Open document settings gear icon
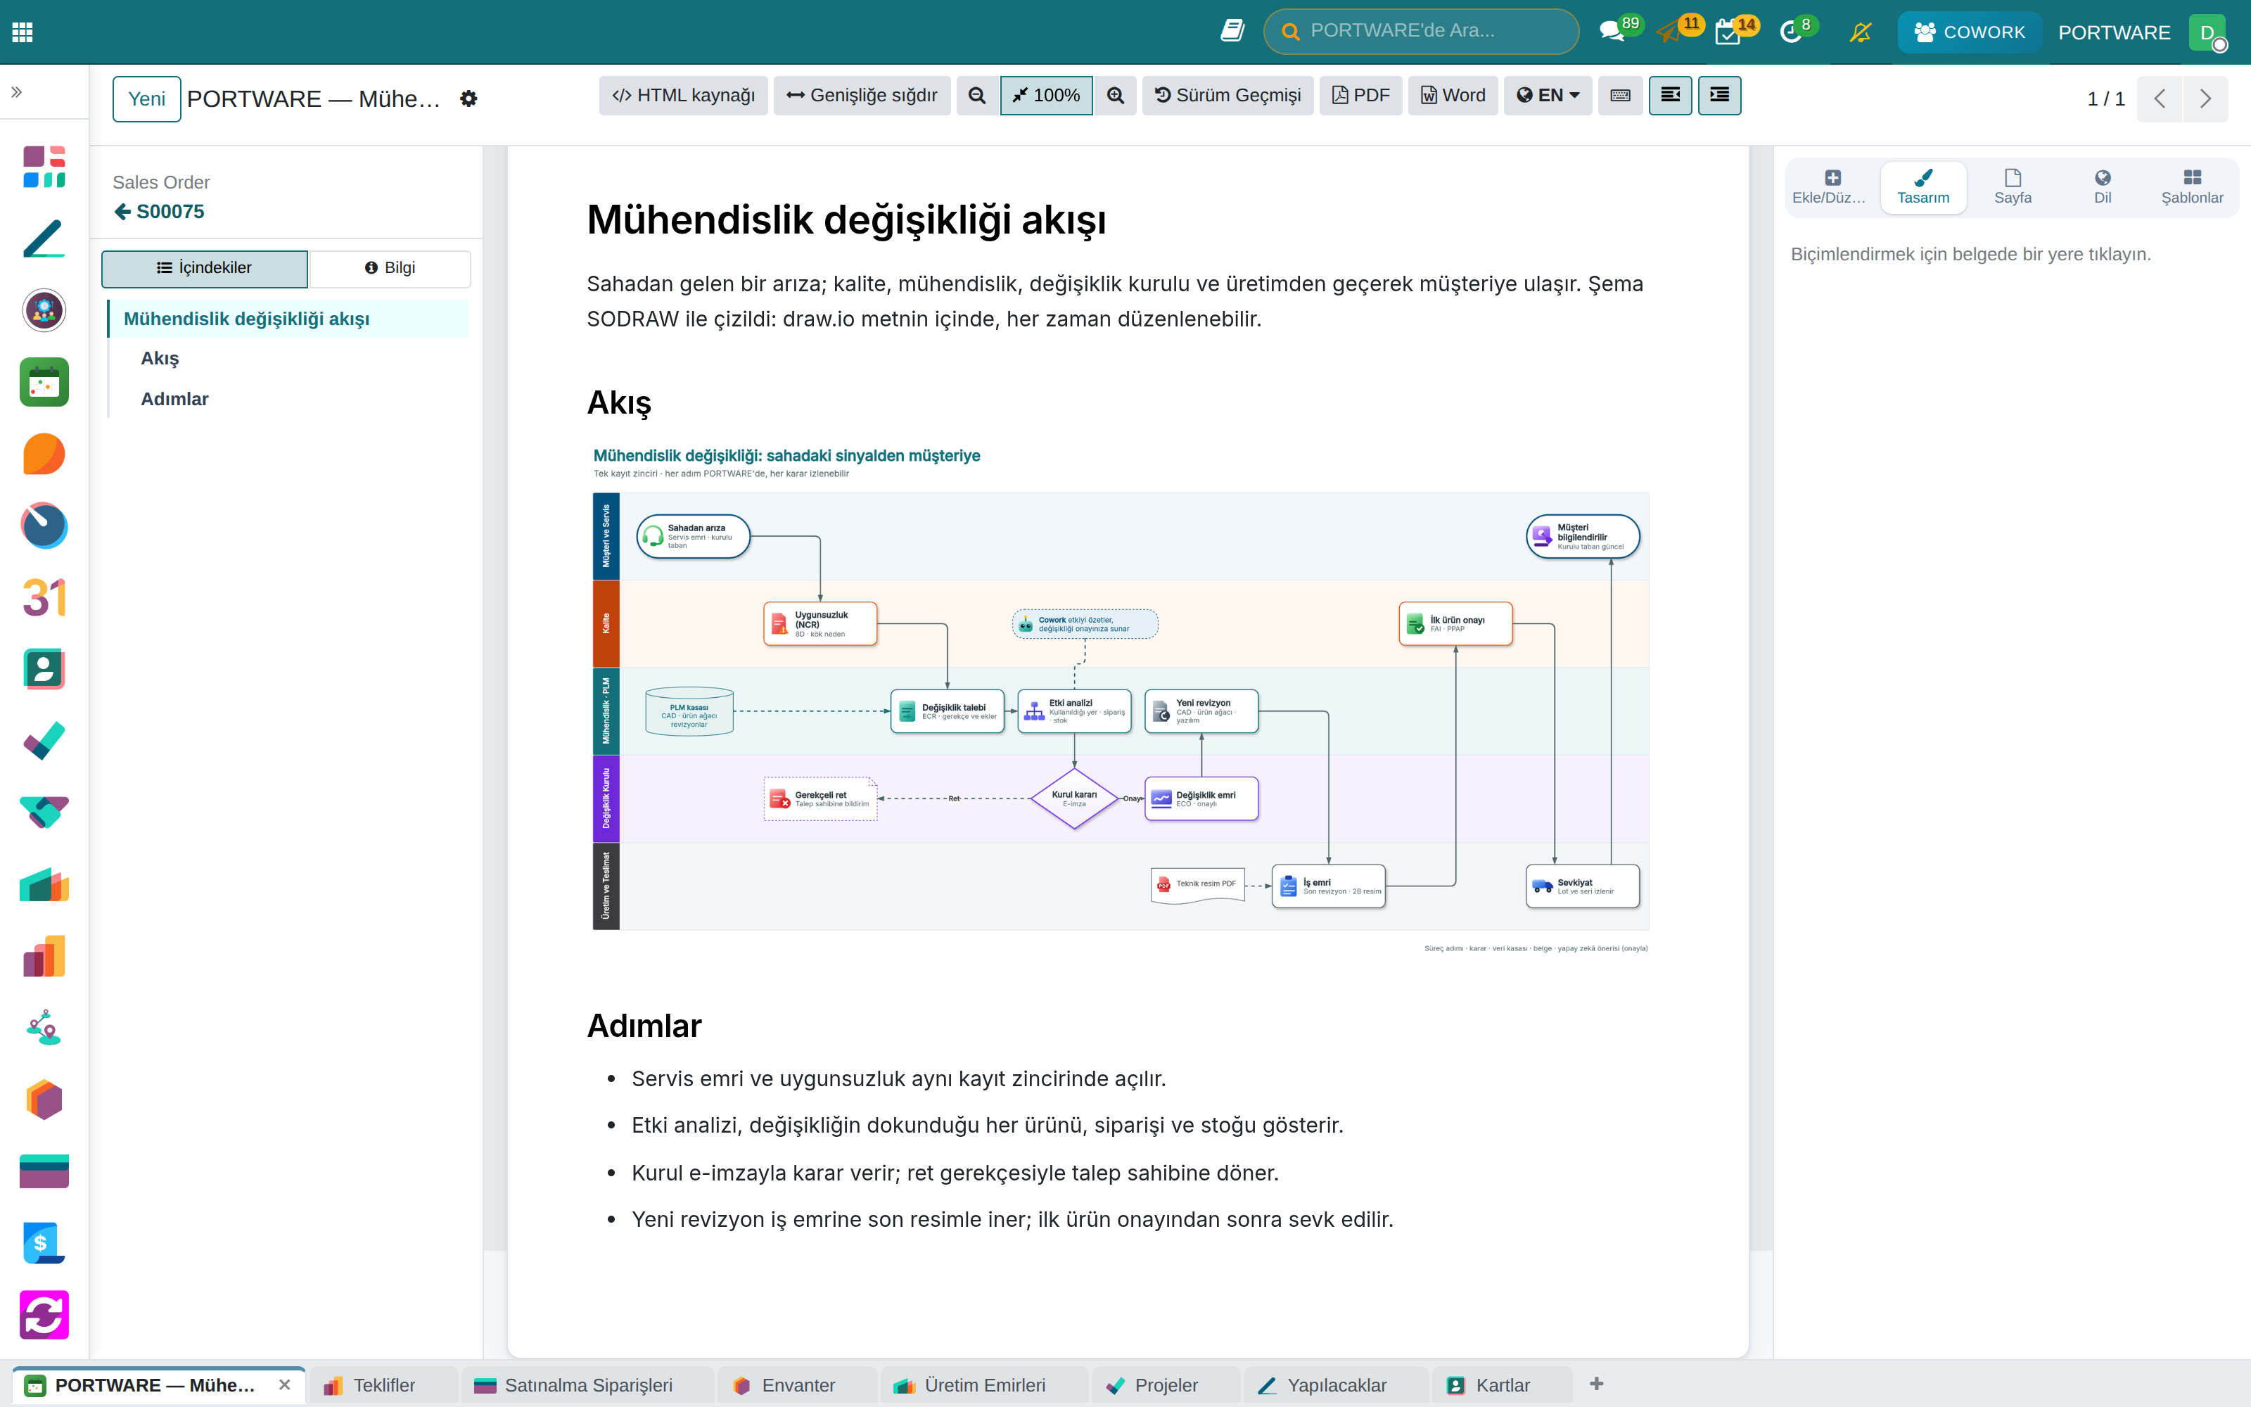This screenshot has width=2251, height=1407. coord(468,98)
